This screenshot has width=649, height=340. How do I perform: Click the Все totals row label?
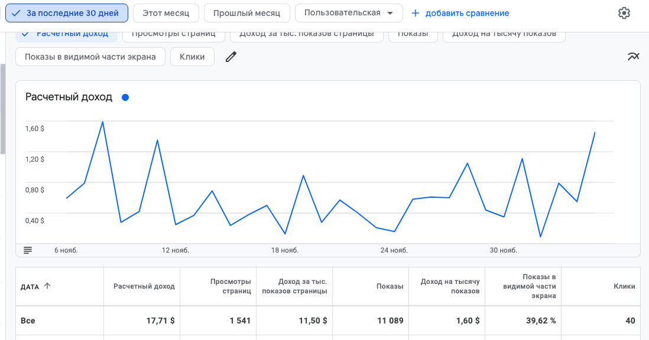click(28, 321)
